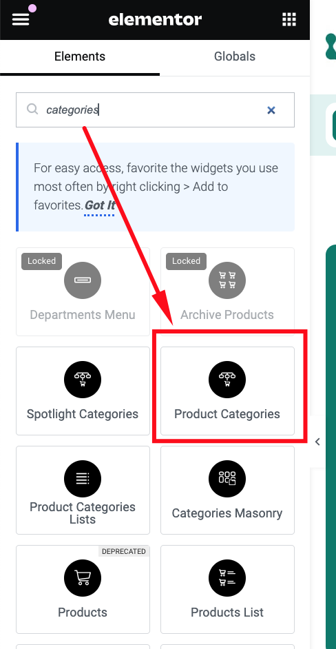Switch to the Elements tab
The image size is (336, 649).
80,56
